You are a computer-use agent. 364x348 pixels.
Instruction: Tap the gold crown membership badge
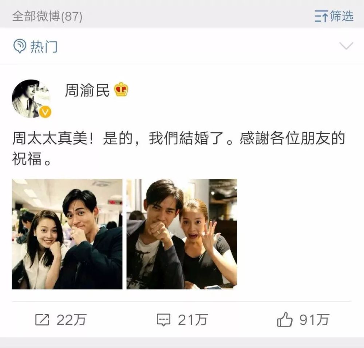click(121, 89)
